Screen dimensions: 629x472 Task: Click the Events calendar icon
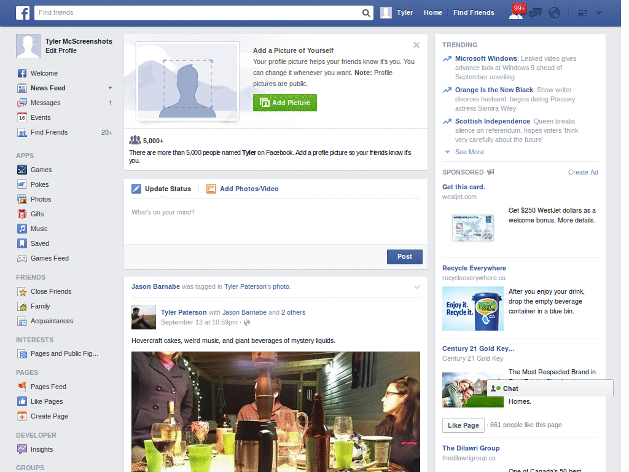(22, 117)
